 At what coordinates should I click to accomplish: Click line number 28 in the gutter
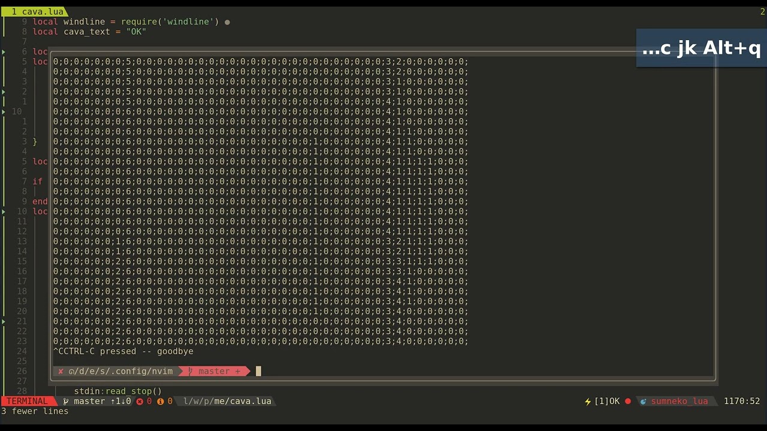[22, 391]
